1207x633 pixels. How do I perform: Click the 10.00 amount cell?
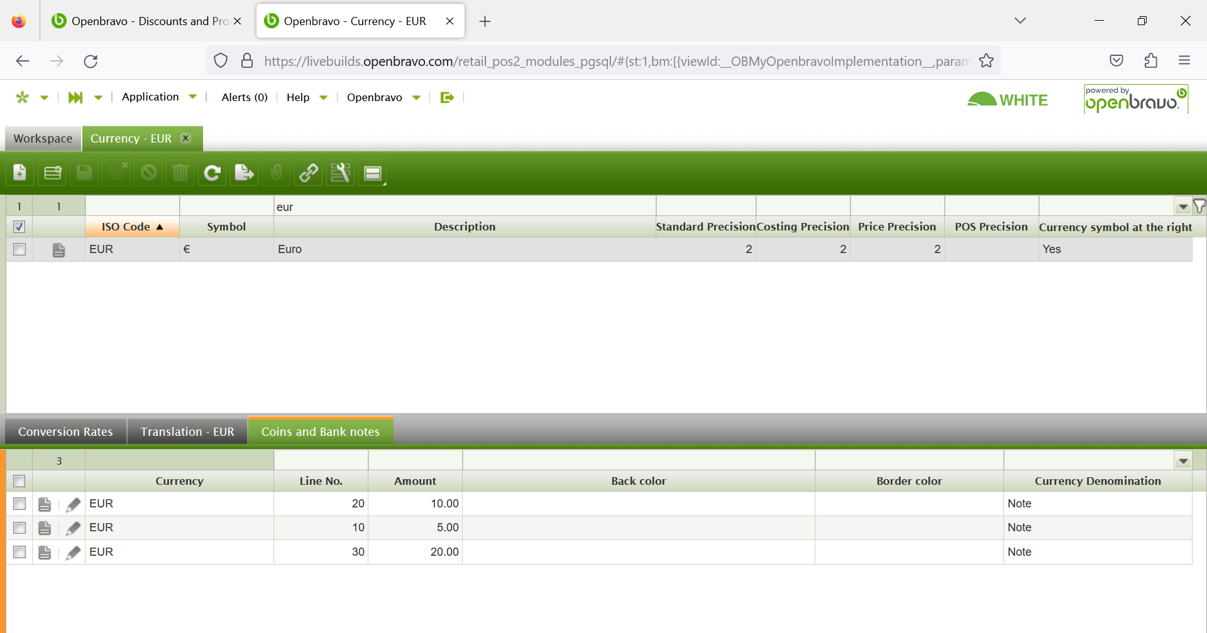click(x=415, y=504)
